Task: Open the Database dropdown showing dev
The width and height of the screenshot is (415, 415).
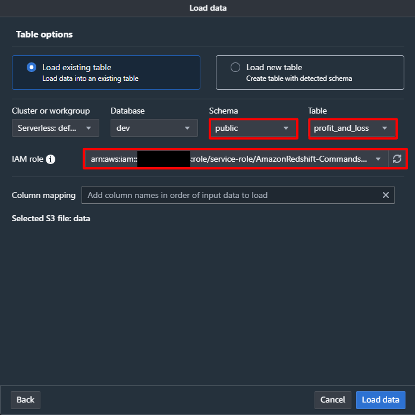Action: click(x=154, y=128)
